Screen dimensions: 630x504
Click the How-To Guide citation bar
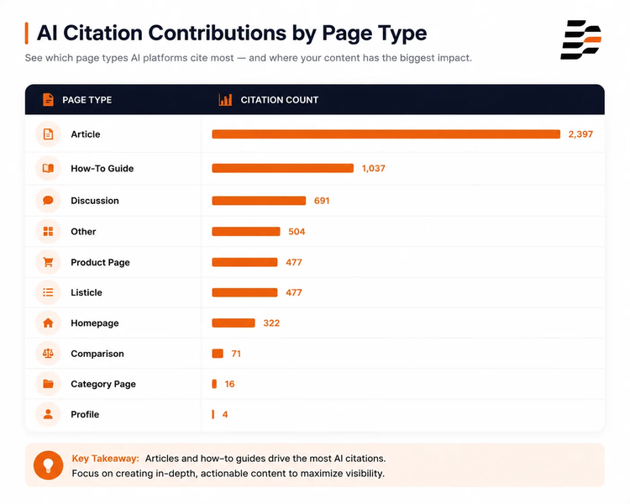point(283,168)
